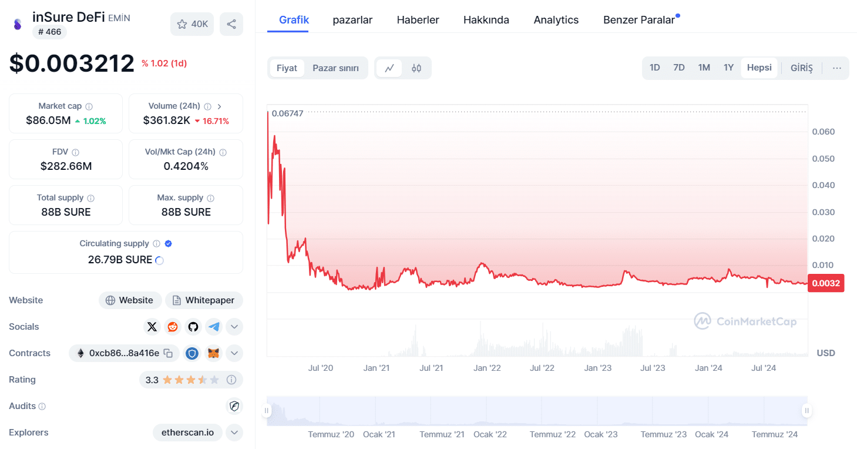The width and height of the screenshot is (857, 449).
Task: Open etherscan.io explorer link
Action: [188, 433]
